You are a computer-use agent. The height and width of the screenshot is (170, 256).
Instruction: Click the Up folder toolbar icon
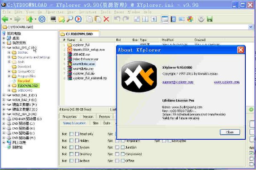coord(29,19)
